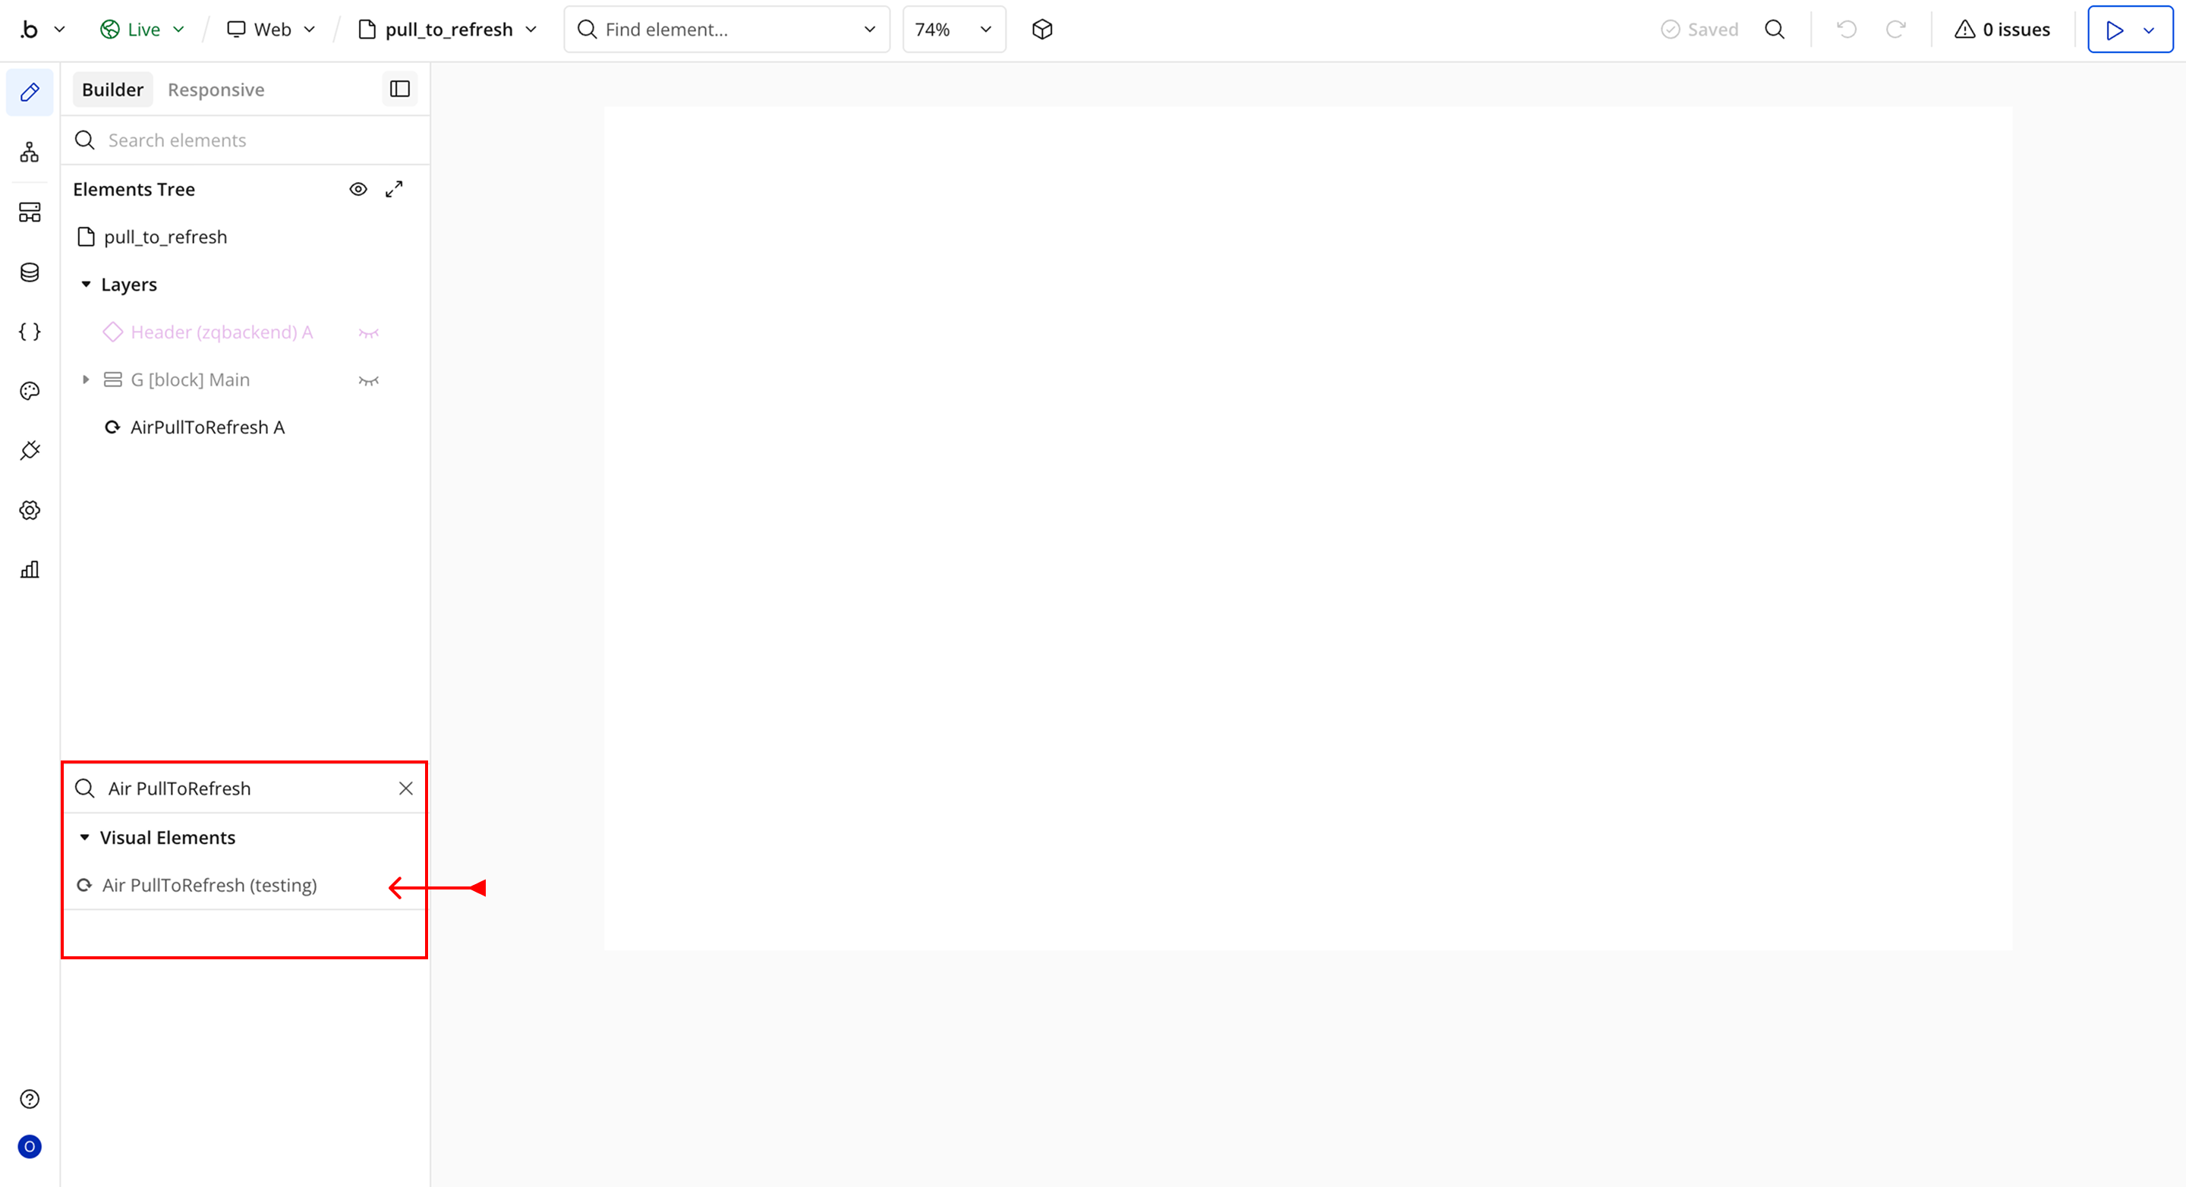The width and height of the screenshot is (2186, 1187).
Task: Click the 3D cube icon in toolbar
Action: 1042,30
